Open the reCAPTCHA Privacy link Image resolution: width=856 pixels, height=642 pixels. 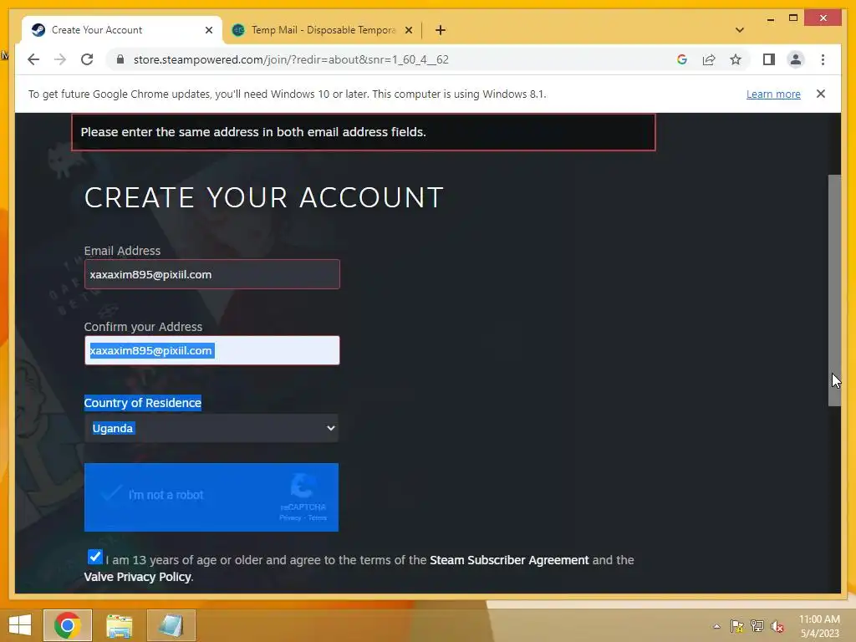290,518
